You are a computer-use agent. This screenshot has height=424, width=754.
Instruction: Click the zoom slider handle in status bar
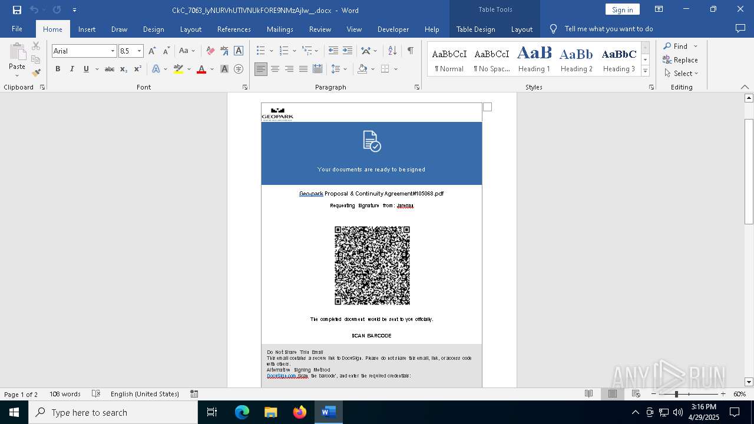676,394
